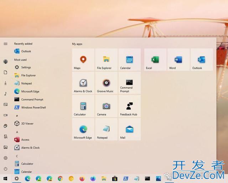This screenshot has height=183, width=228.
Task: Open Settings from the taskbar
Action: point(17,178)
